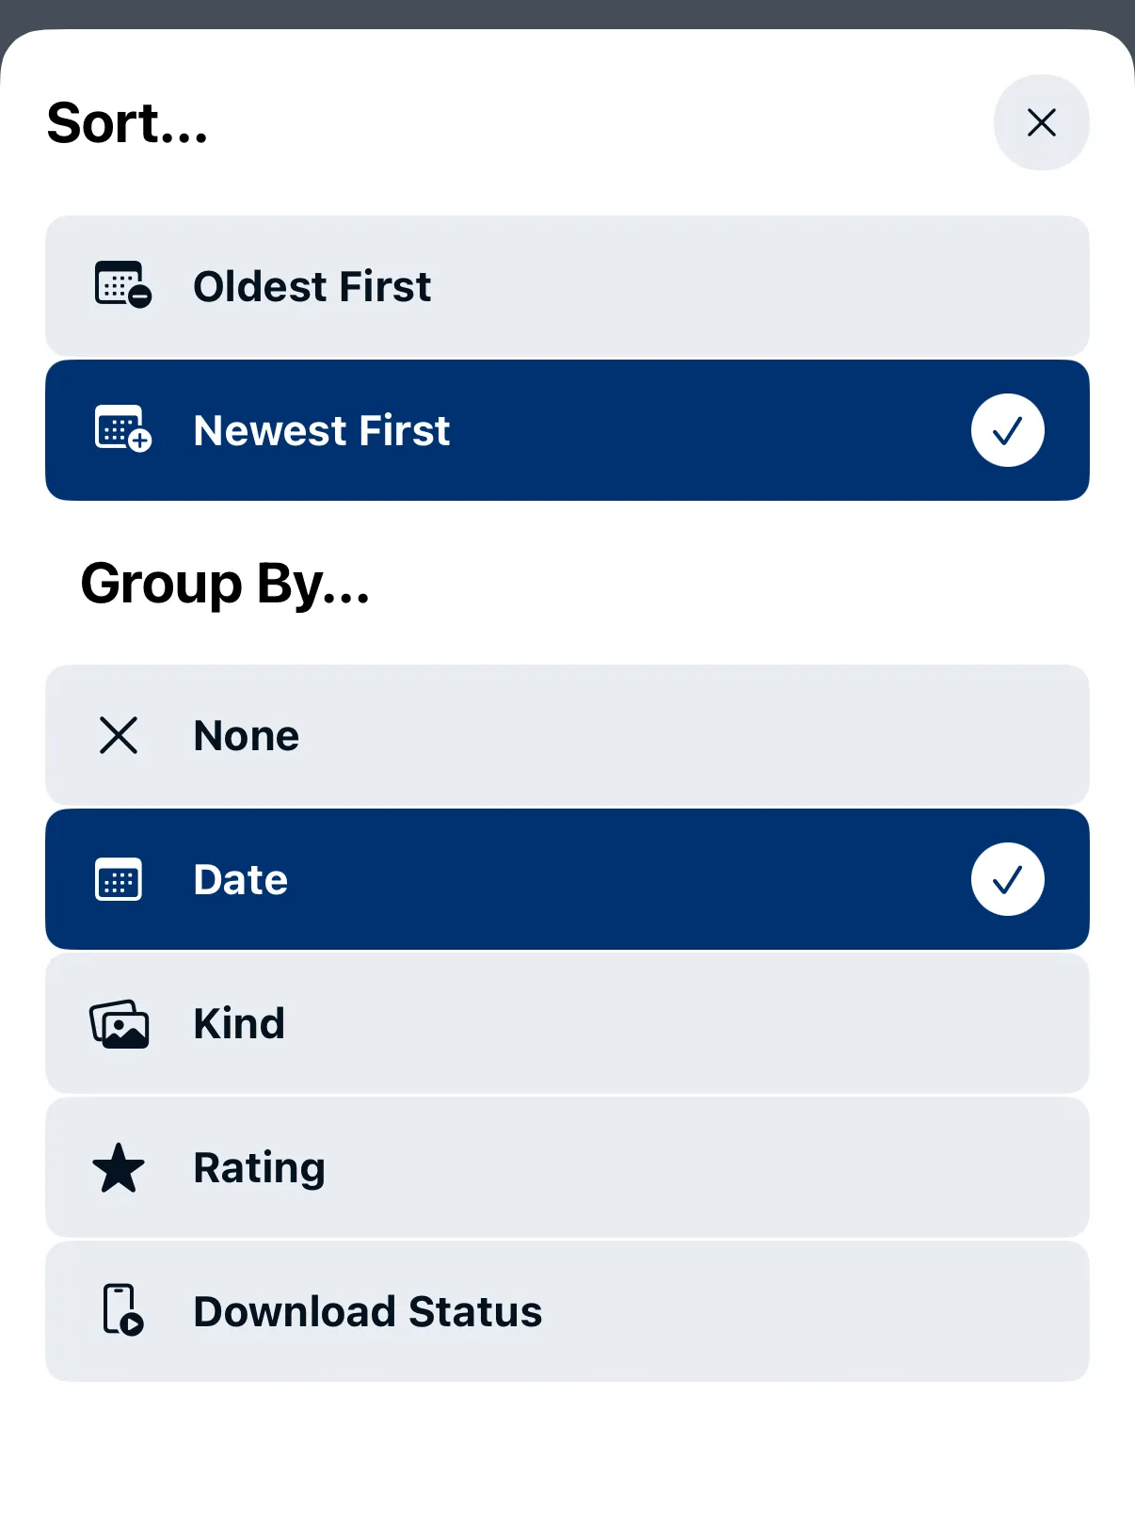Click the calendar icon on Date row

click(119, 879)
